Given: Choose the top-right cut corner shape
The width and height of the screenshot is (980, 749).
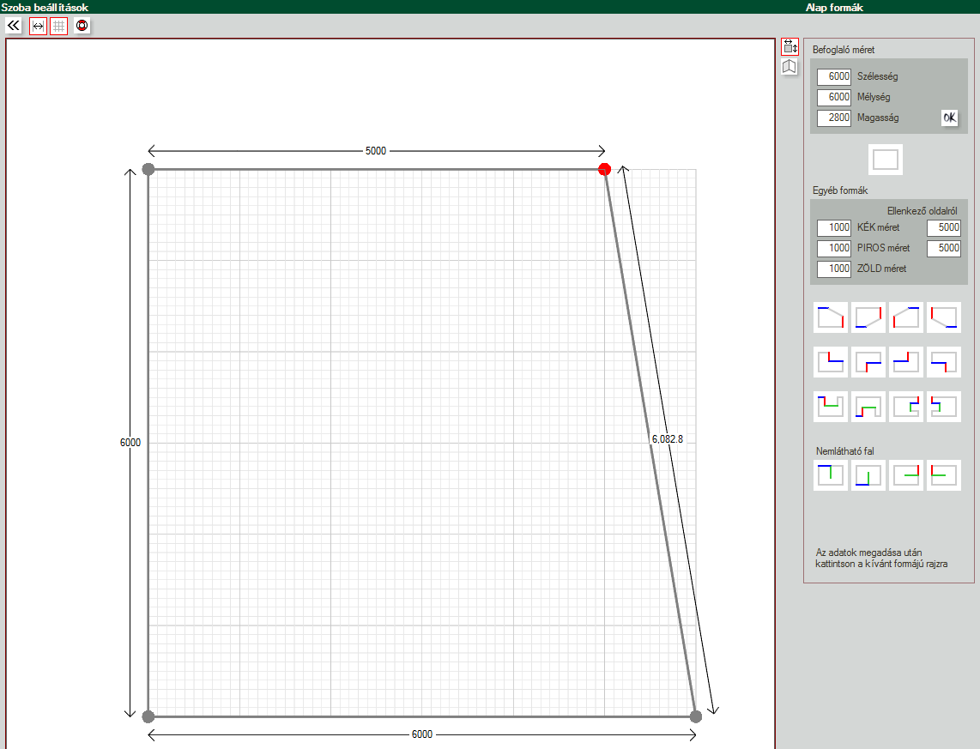Looking at the screenshot, I should 831,317.
